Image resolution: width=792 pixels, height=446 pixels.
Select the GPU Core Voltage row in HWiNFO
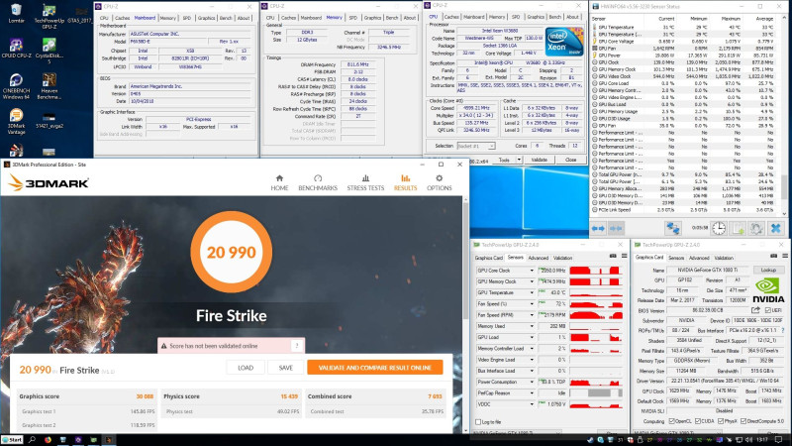coord(686,42)
